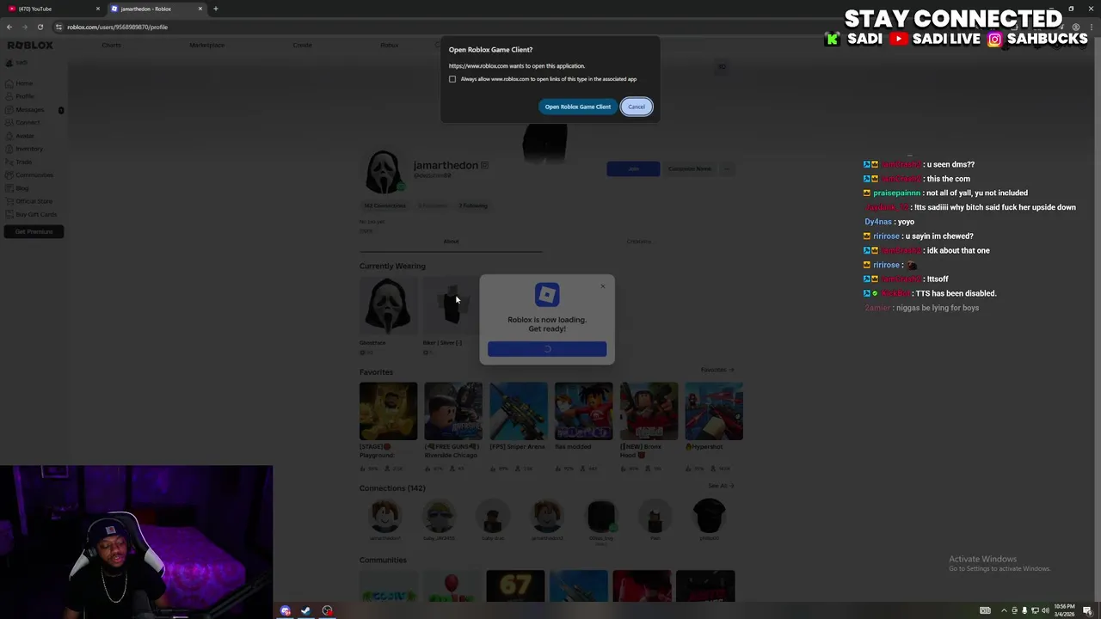Check Always allow www.roblox.com checkbox
Image resolution: width=1101 pixels, height=619 pixels.
tap(452, 79)
